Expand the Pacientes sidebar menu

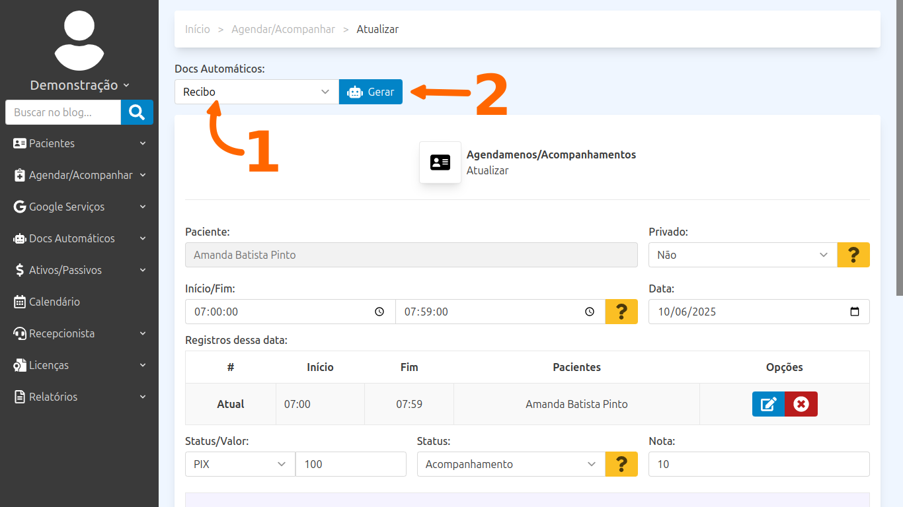click(79, 143)
